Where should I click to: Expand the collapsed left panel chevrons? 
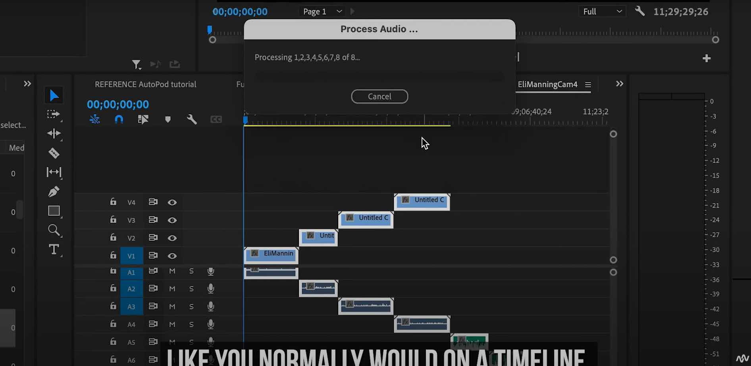27,83
